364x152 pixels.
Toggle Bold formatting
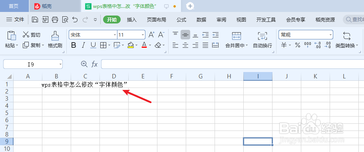click(x=74, y=45)
